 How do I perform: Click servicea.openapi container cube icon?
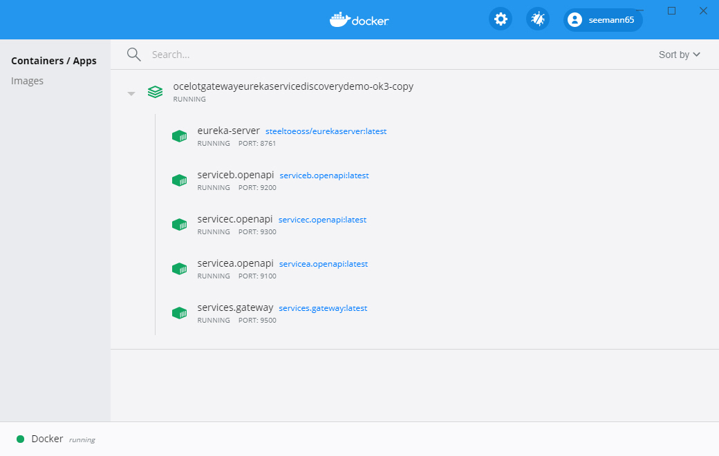(179, 269)
